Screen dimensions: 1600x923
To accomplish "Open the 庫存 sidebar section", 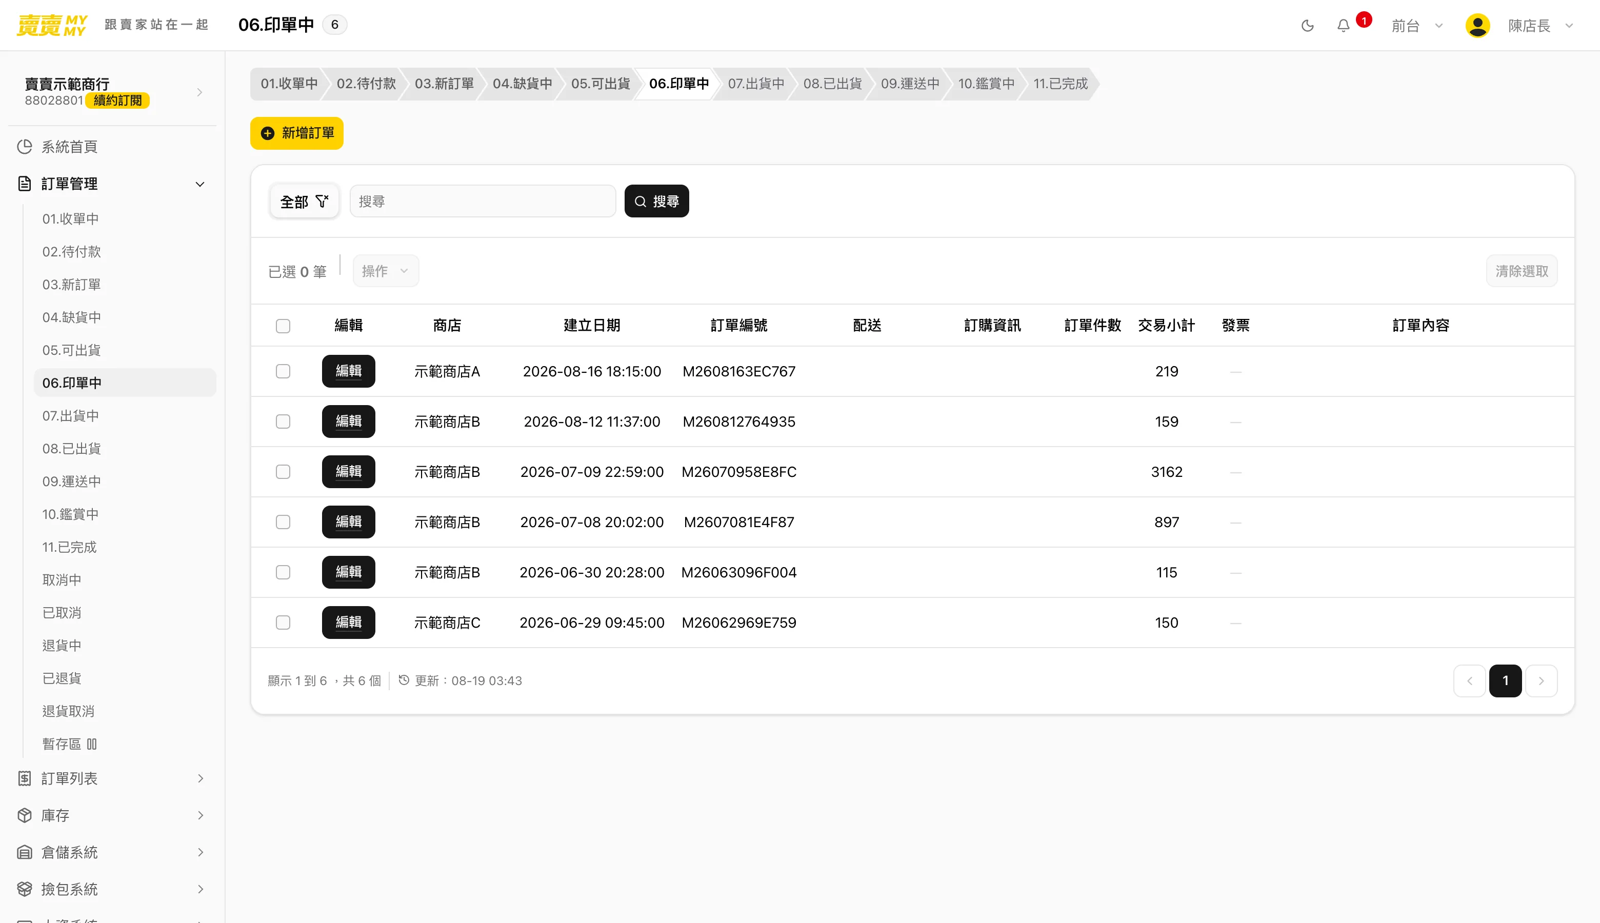I will (x=112, y=815).
